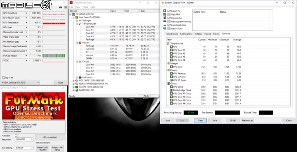
Task: Open the HWMonitor View menu
Action: click(x=78, y=7)
